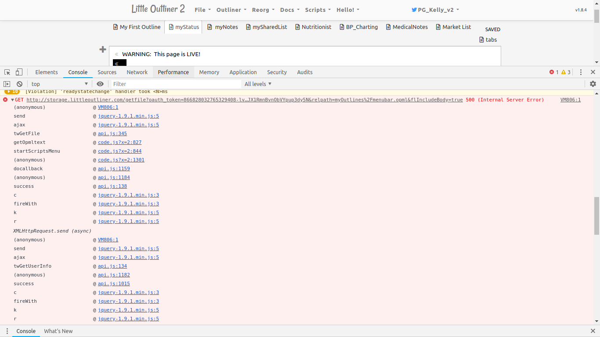This screenshot has width=600, height=337.
Task: Select the Console drawer tab
Action: pos(26,331)
